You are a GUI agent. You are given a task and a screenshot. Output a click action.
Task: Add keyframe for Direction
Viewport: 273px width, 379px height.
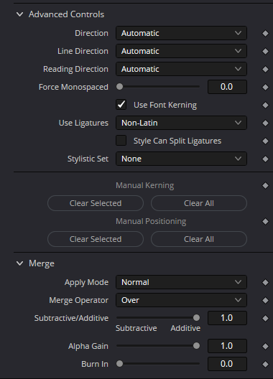coord(266,33)
